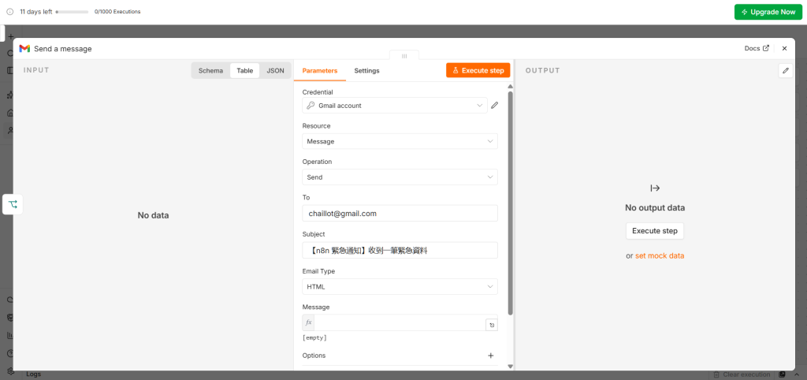Image resolution: width=807 pixels, height=380 pixels.
Task: Select JSON input view
Action: [275, 70]
